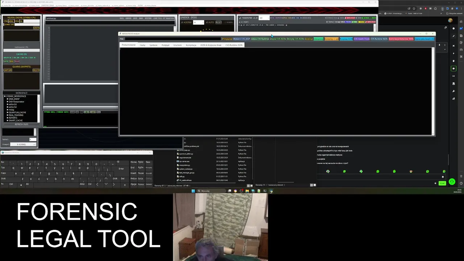Switch to the Symbole tab
This screenshot has height=261, width=464.
(x=153, y=45)
